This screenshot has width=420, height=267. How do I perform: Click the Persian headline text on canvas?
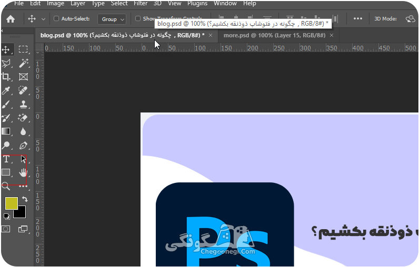(x=365, y=232)
